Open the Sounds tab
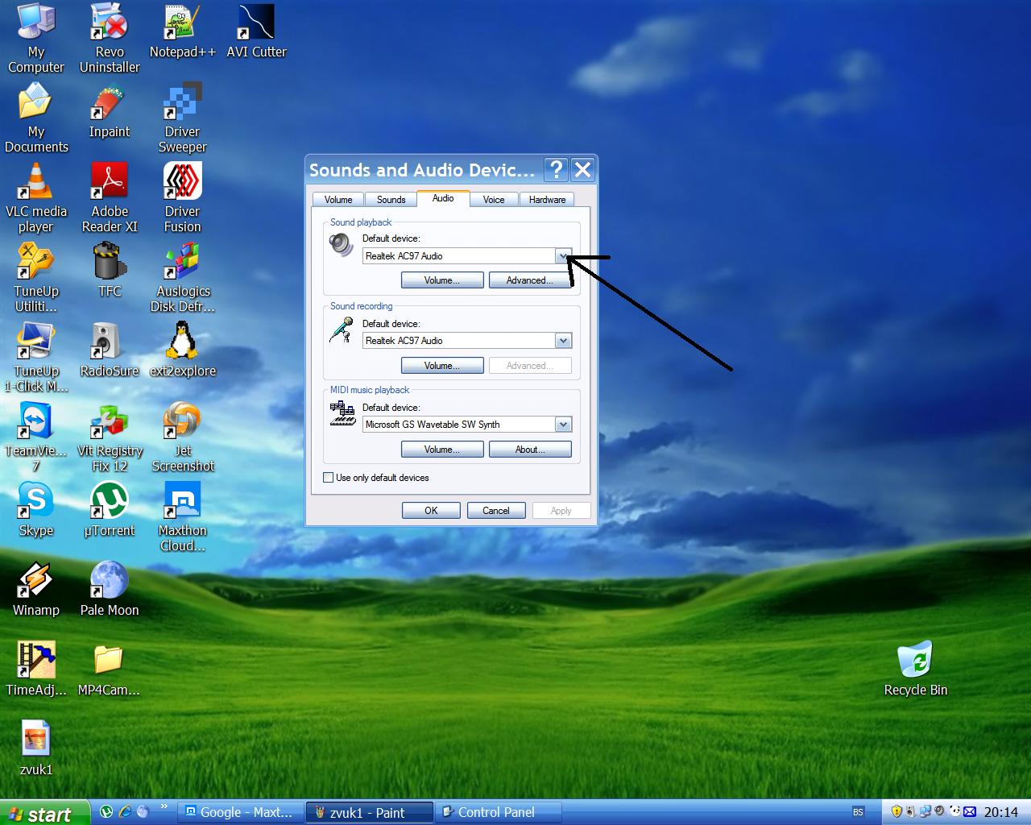This screenshot has height=825, width=1031. 391,200
